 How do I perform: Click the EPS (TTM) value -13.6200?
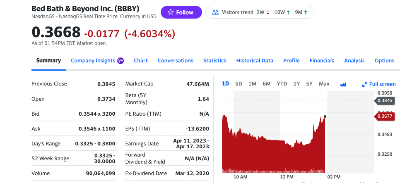click(x=198, y=129)
